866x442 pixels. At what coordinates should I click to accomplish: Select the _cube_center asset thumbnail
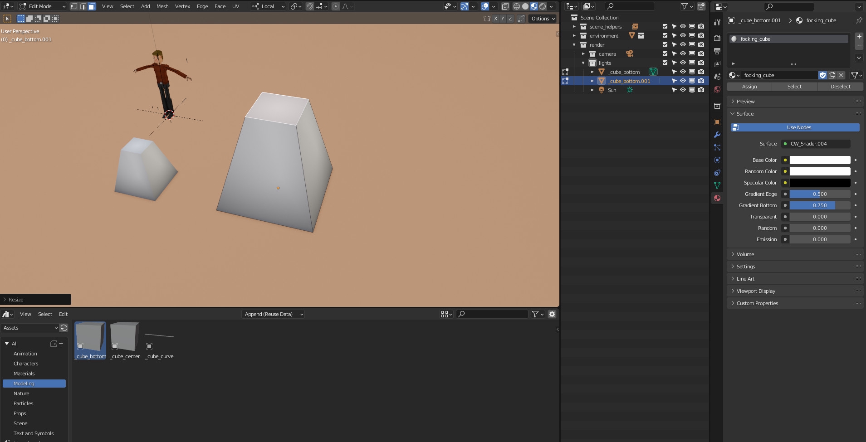click(x=125, y=337)
